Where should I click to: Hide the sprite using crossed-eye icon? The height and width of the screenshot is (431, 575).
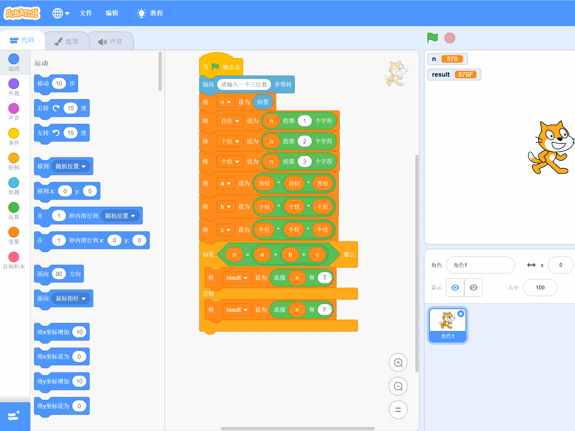(473, 288)
